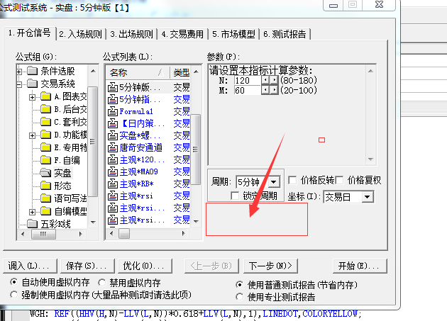The image size is (447, 321).
Task: Sort list by 名称 column header
Action: [x=138, y=72]
